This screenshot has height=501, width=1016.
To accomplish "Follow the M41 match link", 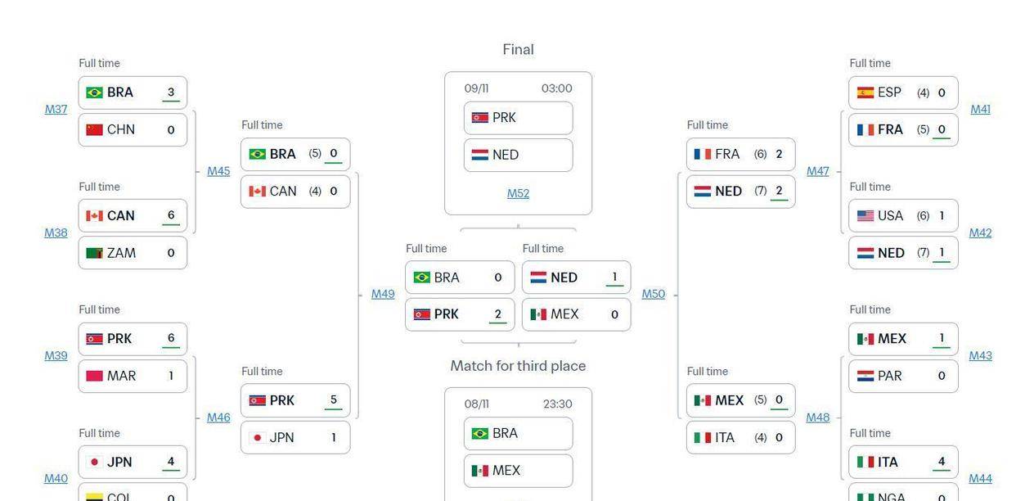I will pyautogui.click(x=980, y=109).
